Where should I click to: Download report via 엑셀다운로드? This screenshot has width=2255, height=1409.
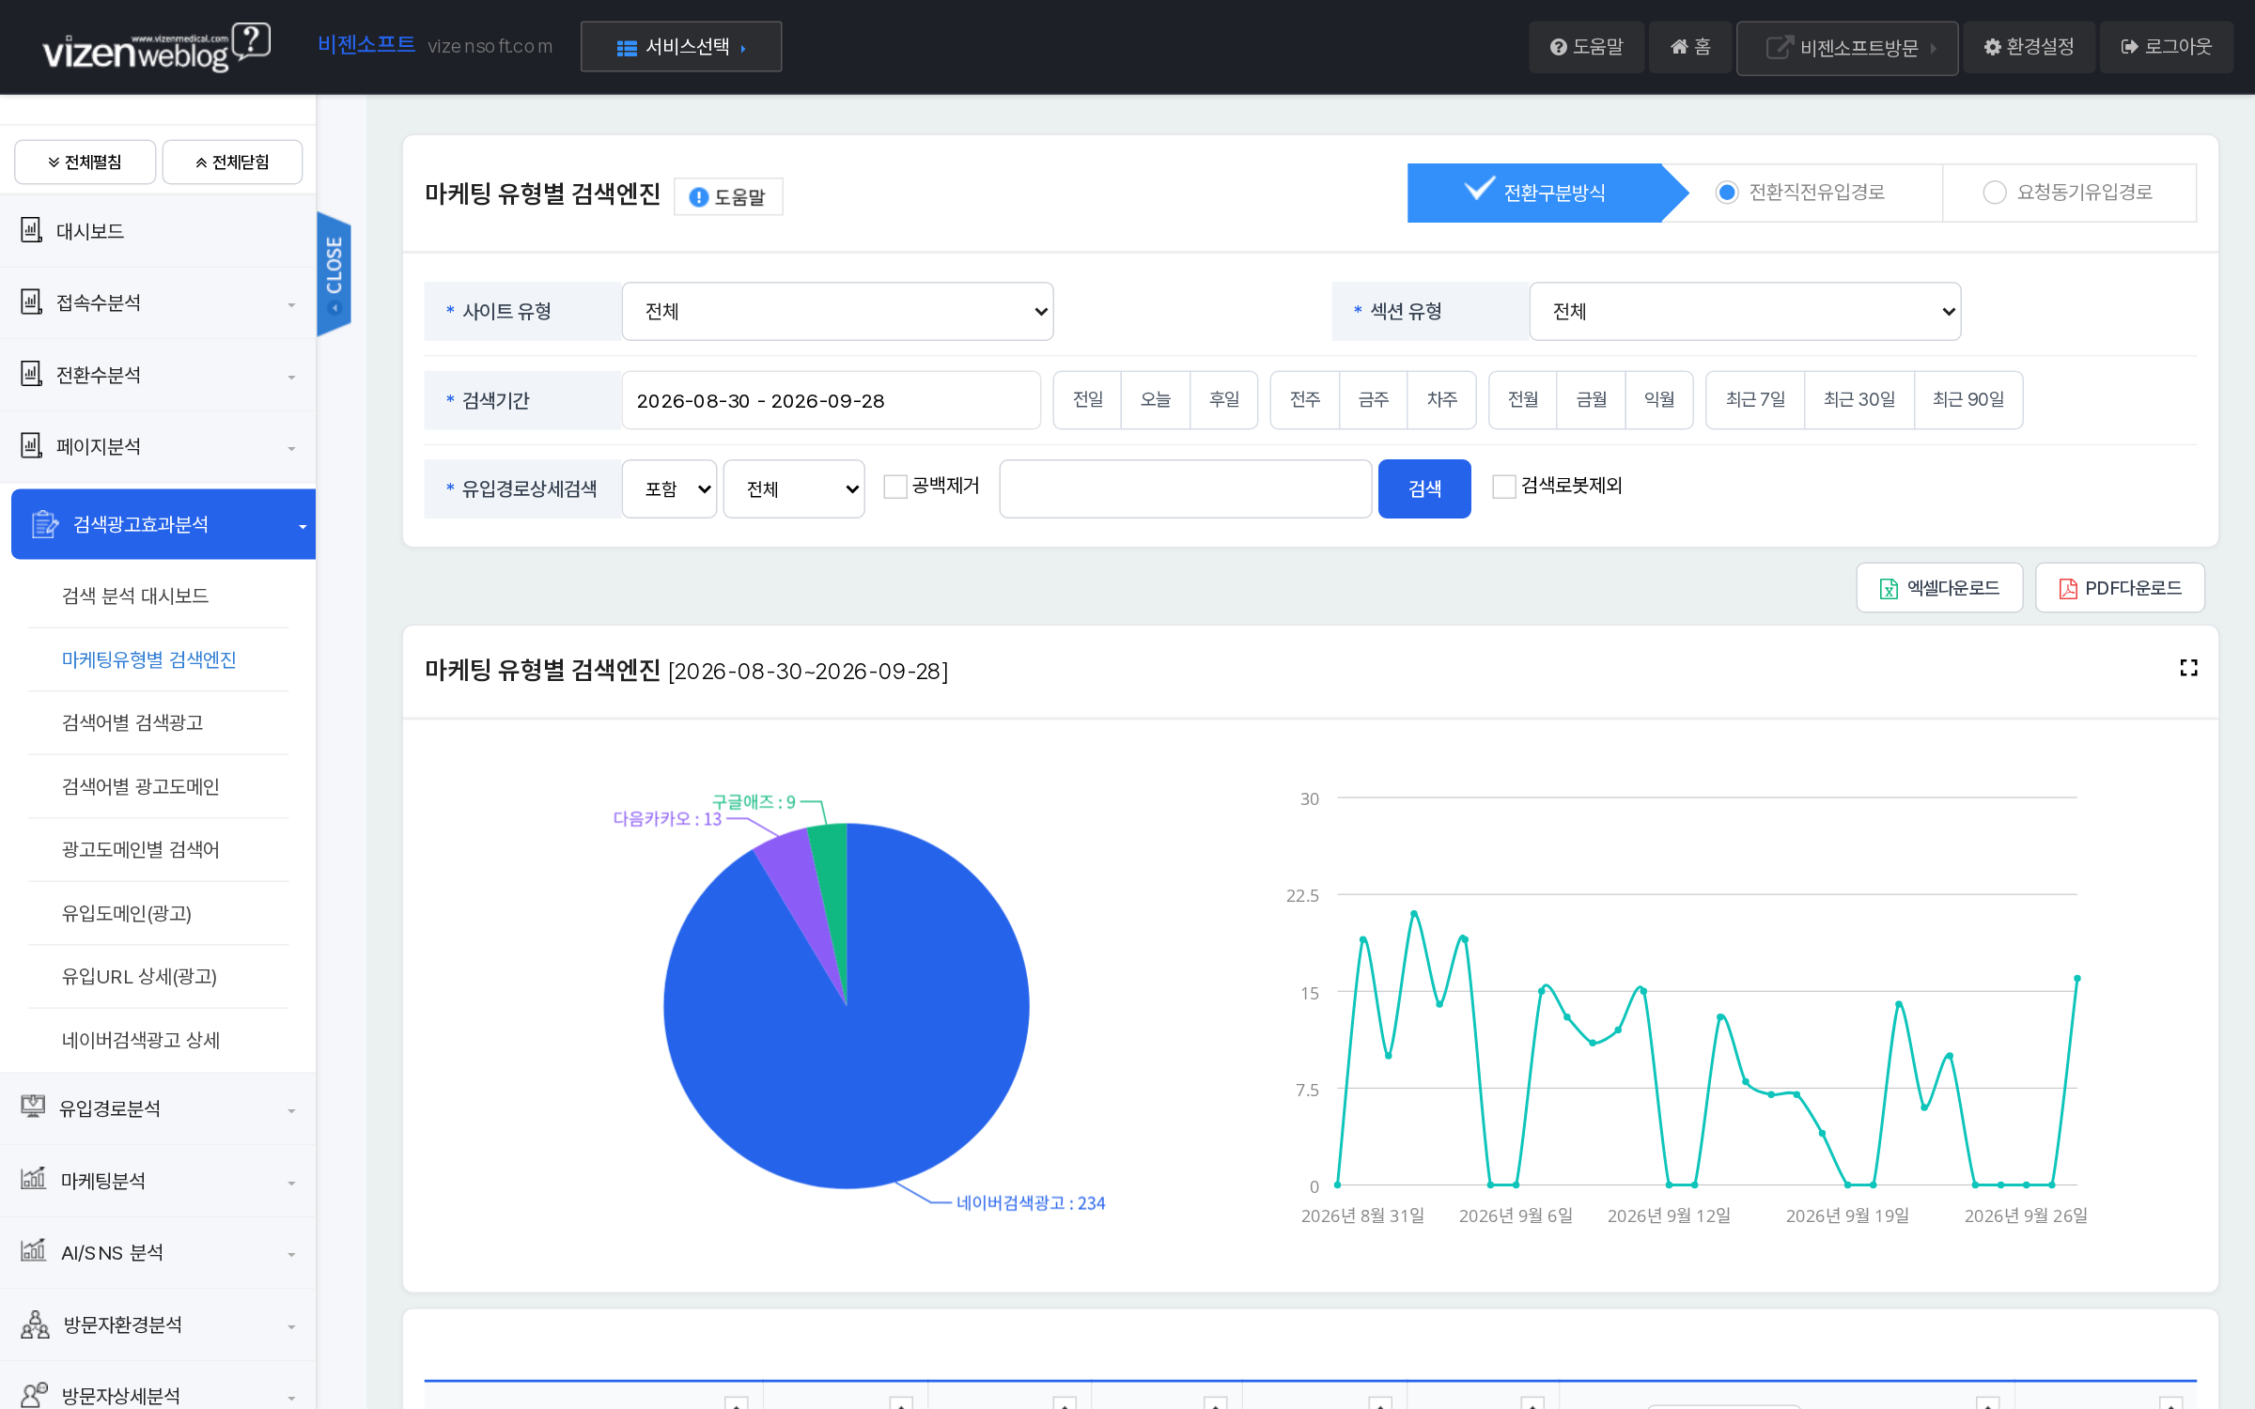pos(1939,588)
